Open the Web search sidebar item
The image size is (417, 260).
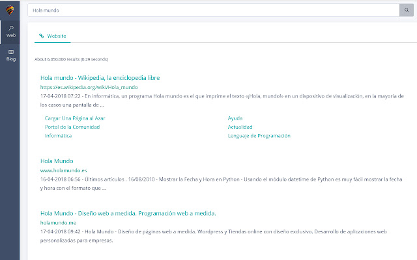tap(10, 32)
